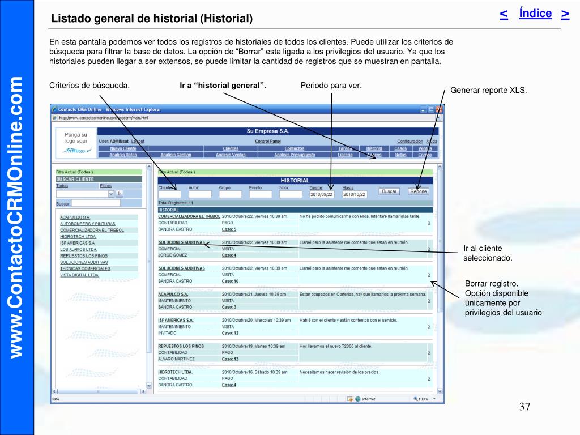Select TECNICAS COMERCIALES in the client list
This screenshot has height=435, width=580.
[x=85, y=268]
